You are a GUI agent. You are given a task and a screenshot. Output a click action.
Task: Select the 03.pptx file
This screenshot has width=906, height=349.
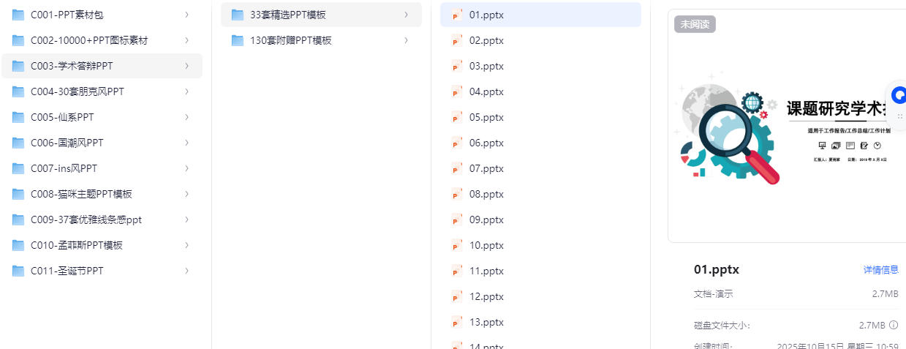pyautogui.click(x=486, y=66)
